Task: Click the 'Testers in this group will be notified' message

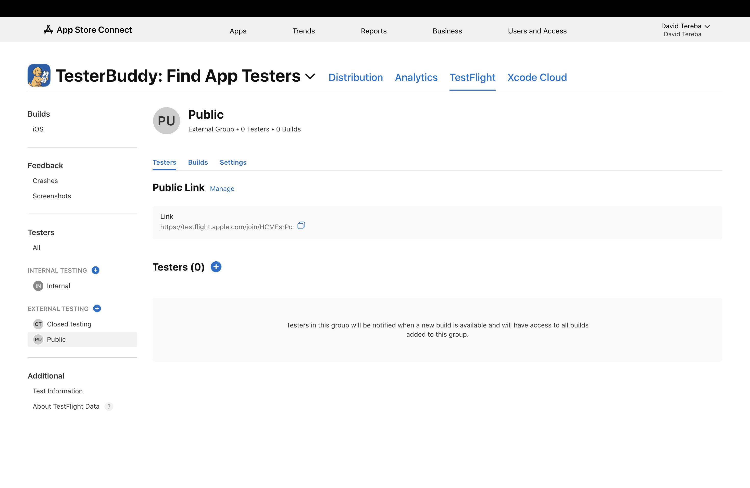Action: tap(437, 330)
